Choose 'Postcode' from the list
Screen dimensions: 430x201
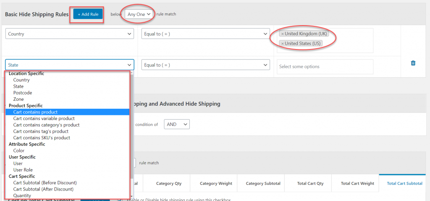(x=23, y=93)
